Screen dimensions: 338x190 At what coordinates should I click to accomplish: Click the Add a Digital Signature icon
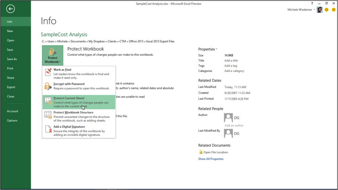pos(48,129)
